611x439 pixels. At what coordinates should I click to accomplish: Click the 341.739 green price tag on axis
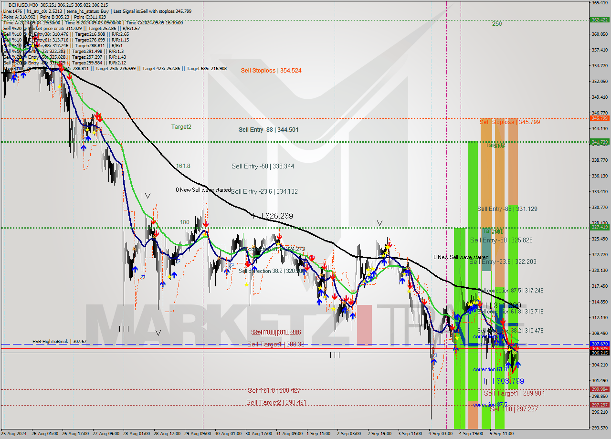[x=599, y=142]
